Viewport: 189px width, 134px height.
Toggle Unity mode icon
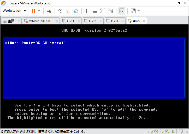[111, 11]
